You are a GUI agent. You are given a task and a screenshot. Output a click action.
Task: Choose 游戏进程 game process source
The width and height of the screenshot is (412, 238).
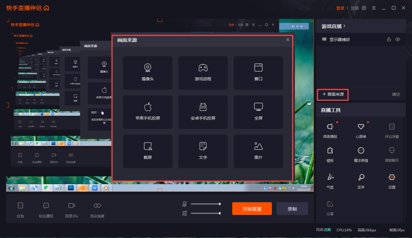[x=203, y=73]
